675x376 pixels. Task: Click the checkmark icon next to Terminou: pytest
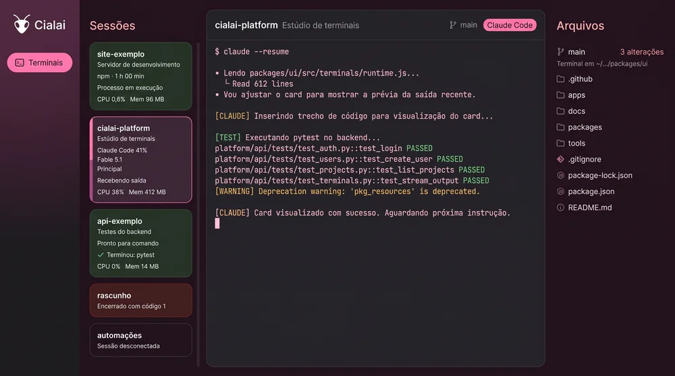[101, 255]
